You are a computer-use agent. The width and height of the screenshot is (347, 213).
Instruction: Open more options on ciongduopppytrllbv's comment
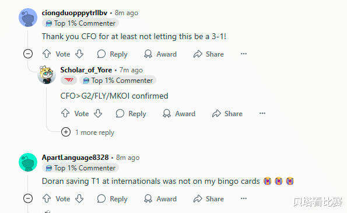coord(244,54)
